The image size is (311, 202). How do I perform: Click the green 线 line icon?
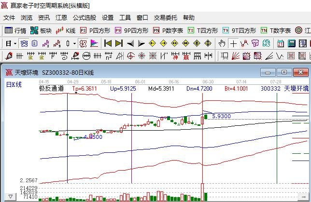coord(267,43)
